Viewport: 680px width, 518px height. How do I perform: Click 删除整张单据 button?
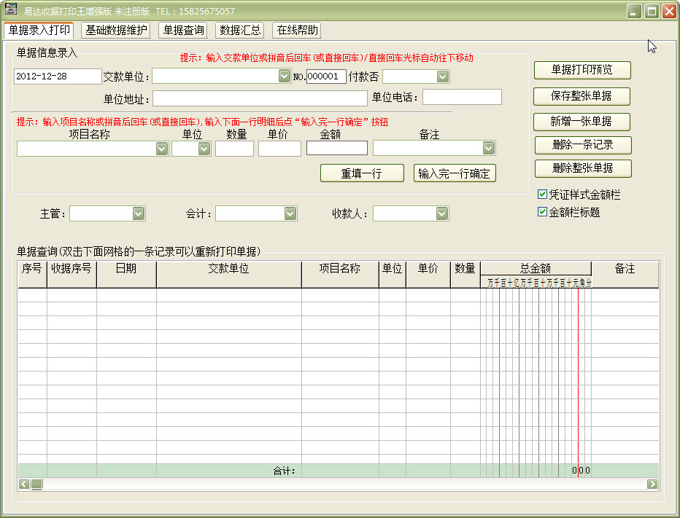pos(583,168)
